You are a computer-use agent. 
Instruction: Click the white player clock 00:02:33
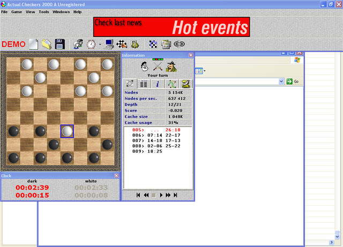pyautogui.click(x=91, y=188)
